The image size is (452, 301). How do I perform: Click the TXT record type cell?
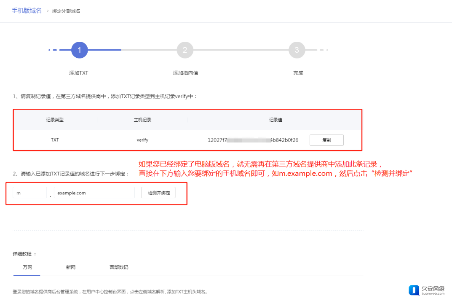pos(55,140)
